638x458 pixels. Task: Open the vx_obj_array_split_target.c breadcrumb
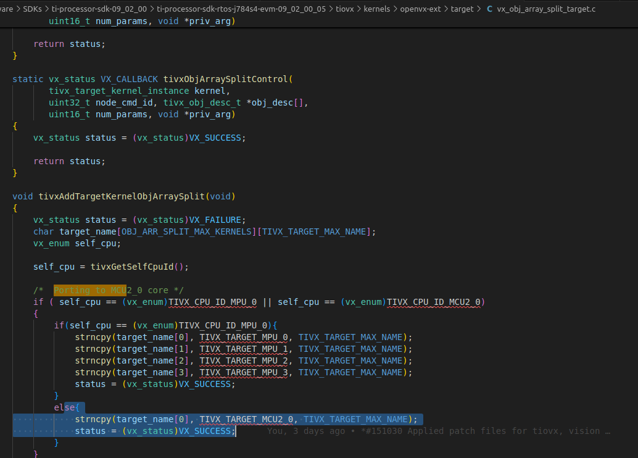pyautogui.click(x=546, y=9)
